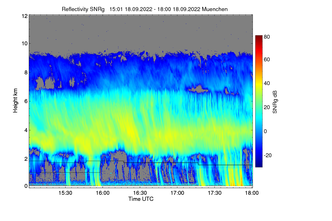The width and height of the screenshot is (332, 221).
Task: Click the height tick label 4
Action: (x=26, y=130)
